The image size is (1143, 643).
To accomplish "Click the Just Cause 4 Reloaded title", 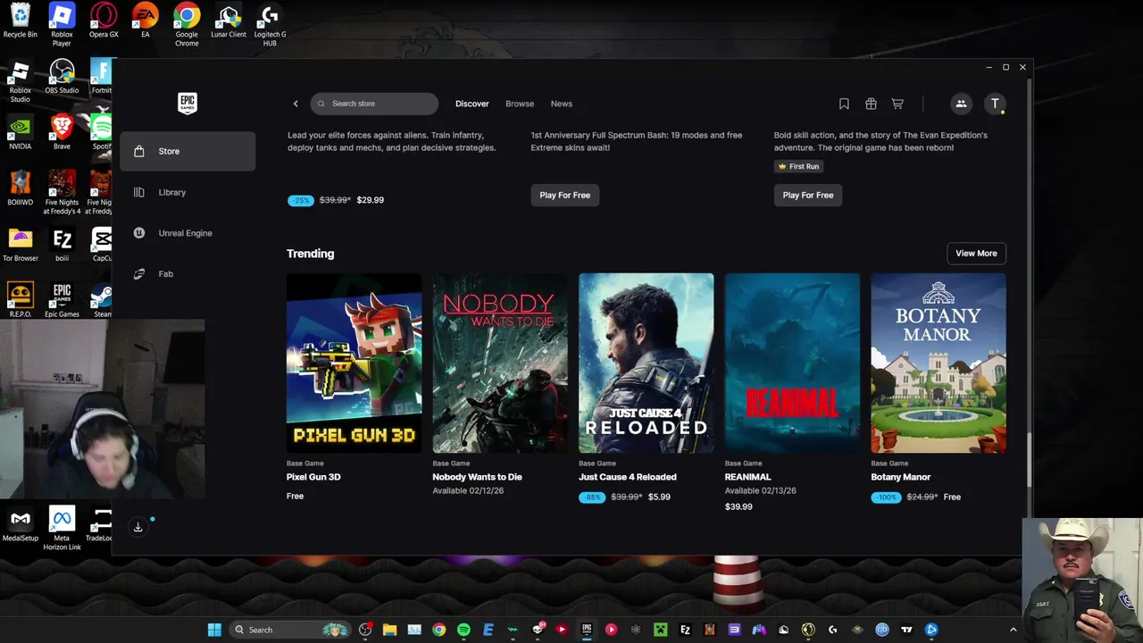I will (x=628, y=477).
